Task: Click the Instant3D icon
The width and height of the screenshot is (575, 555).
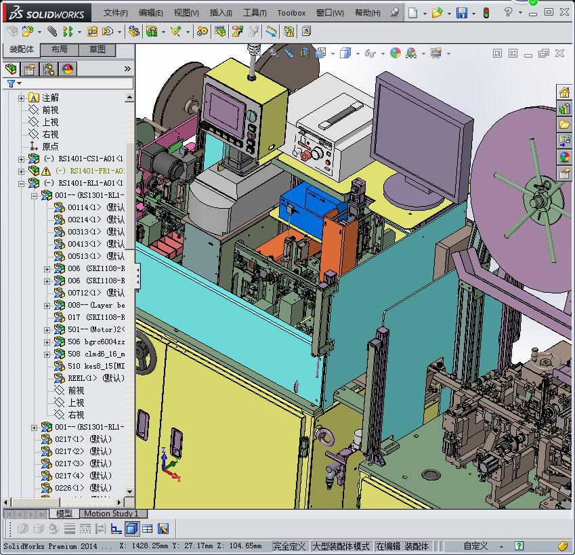Action: pos(306,32)
